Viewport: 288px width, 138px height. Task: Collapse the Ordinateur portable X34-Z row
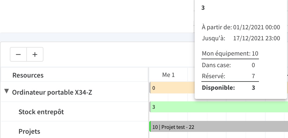click(x=7, y=91)
